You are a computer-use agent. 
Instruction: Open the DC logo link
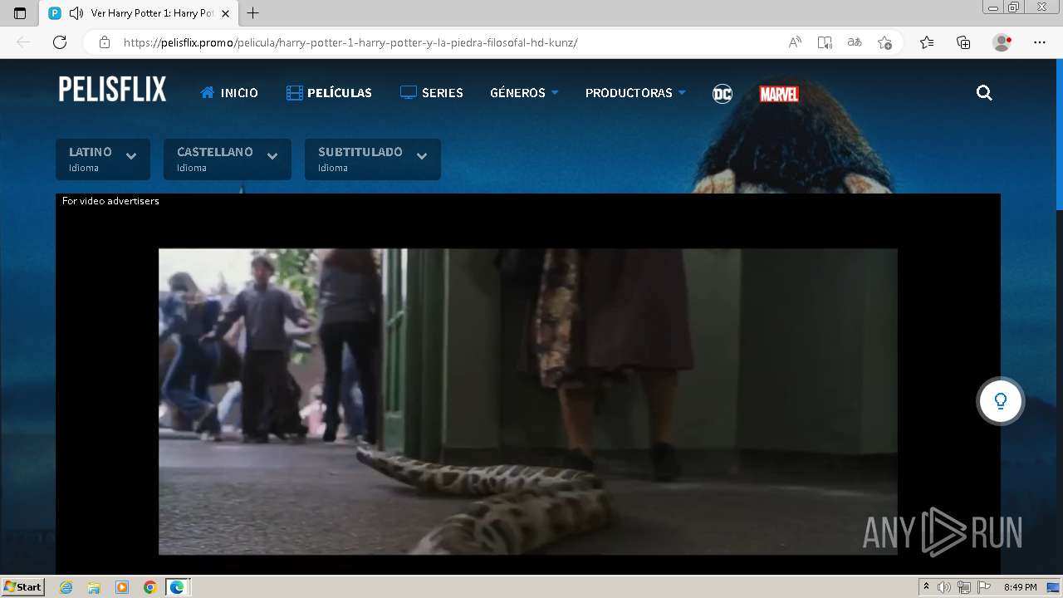click(x=723, y=94)
